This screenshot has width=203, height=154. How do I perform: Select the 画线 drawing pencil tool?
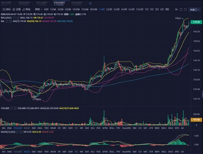pos(26,9)
